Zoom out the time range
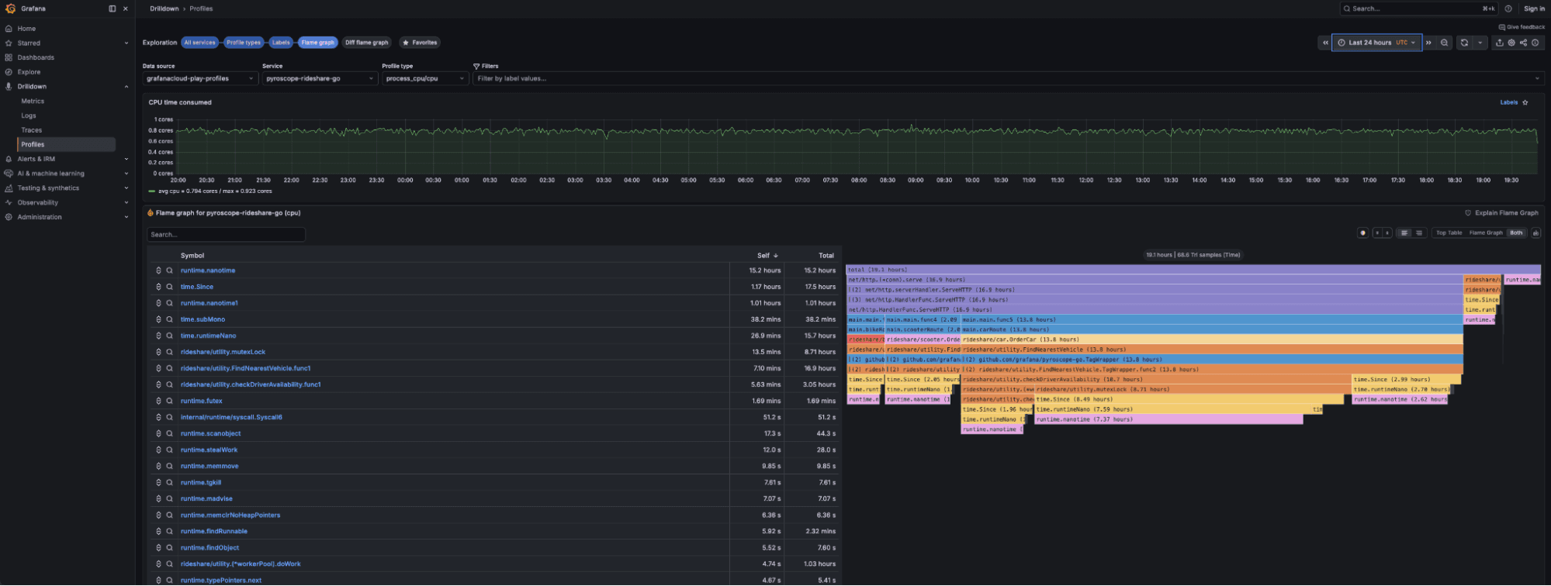This screenshot has width=1551, height=586. pyautogui.click(x=1444, y=43)
